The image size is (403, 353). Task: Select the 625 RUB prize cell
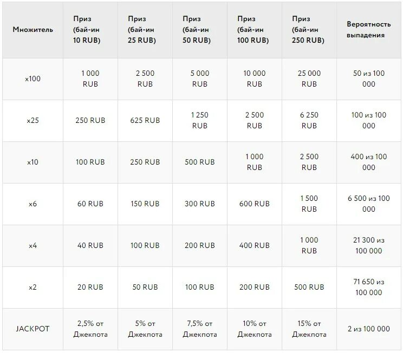[145, 120]
